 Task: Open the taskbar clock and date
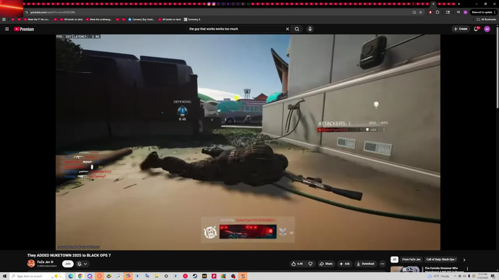point(482,276)
